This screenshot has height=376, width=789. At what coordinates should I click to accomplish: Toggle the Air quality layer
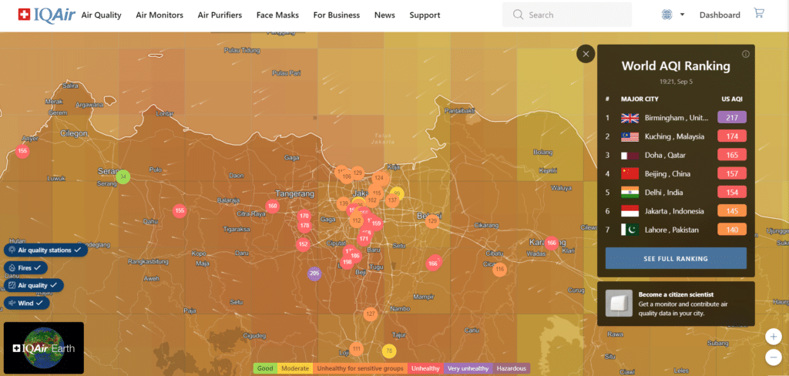pyautogui.click(x=34, y=285)
